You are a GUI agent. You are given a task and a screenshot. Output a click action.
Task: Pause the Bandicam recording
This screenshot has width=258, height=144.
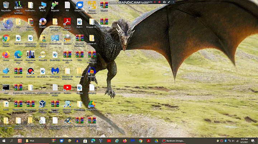(155, 2)
